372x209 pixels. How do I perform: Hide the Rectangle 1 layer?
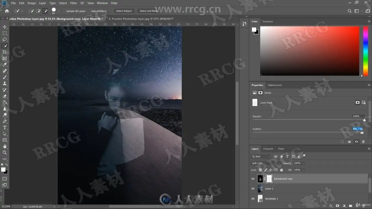pyautogui.click(x=253, y=199)
